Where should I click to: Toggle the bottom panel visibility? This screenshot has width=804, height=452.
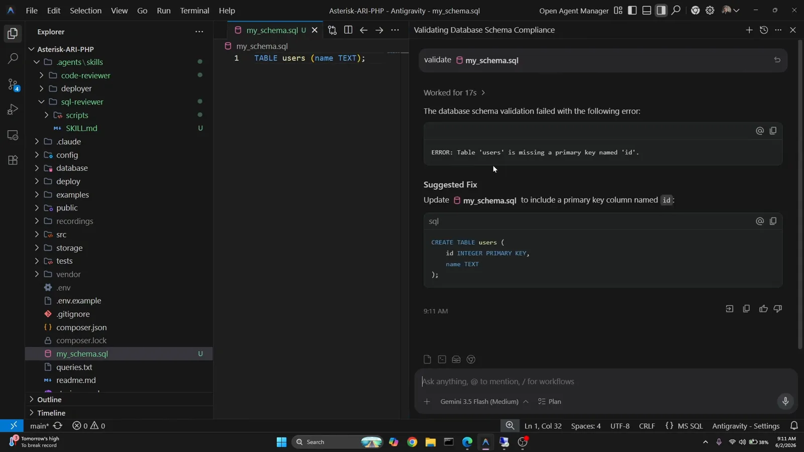647,10
